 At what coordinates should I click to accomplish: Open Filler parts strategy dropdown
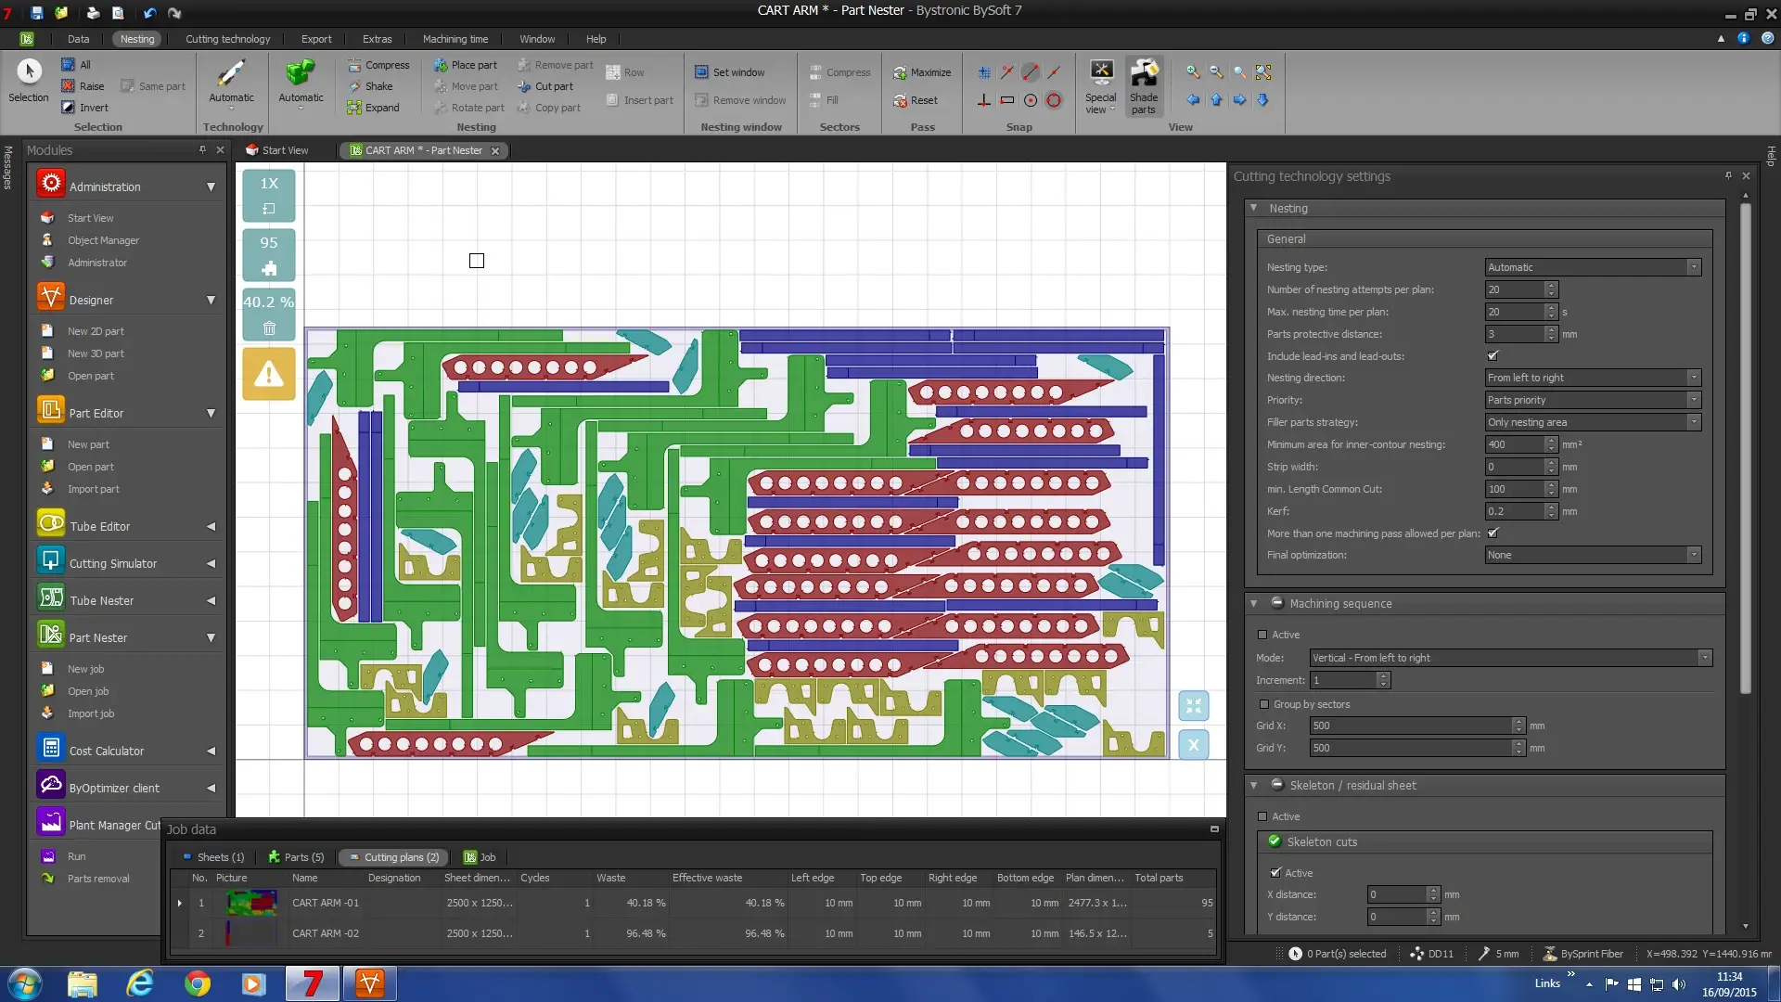tap(1593, 422)
